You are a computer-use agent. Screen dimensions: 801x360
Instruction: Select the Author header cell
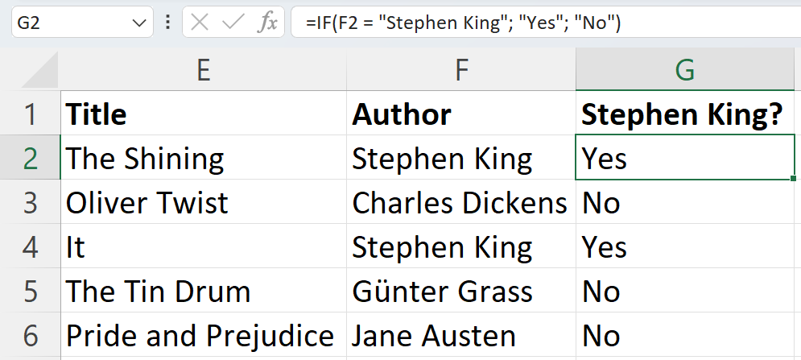pos(461,114)
